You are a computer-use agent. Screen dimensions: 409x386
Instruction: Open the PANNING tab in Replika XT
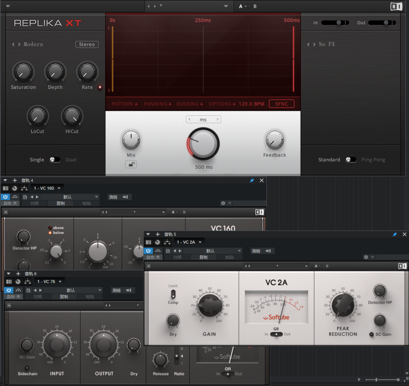(x=157, y=104)
